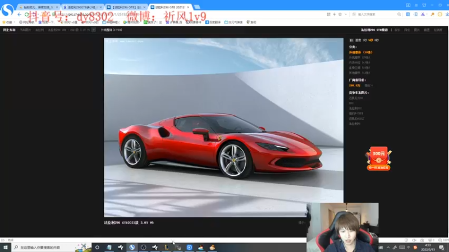This screenshot has width=449, height=252.
Task: Set slideshow speed to 5秒
Action: click(371, 40)
